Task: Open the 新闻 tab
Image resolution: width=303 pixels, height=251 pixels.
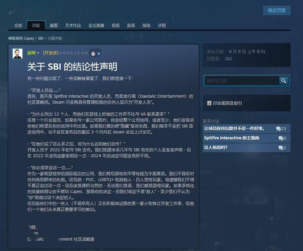Action: coord(131,26)
